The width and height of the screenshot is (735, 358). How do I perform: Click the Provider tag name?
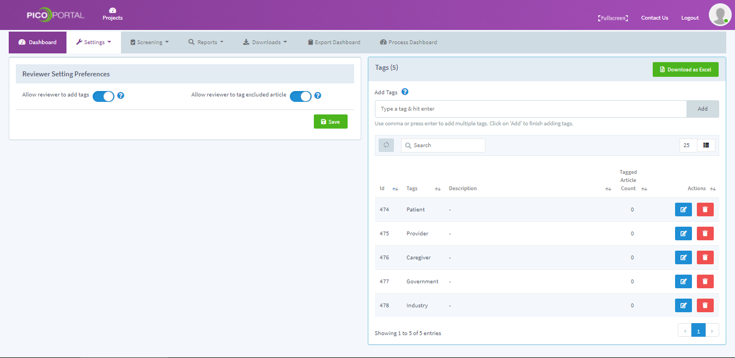pyautogui.click(x=417, y=234)
